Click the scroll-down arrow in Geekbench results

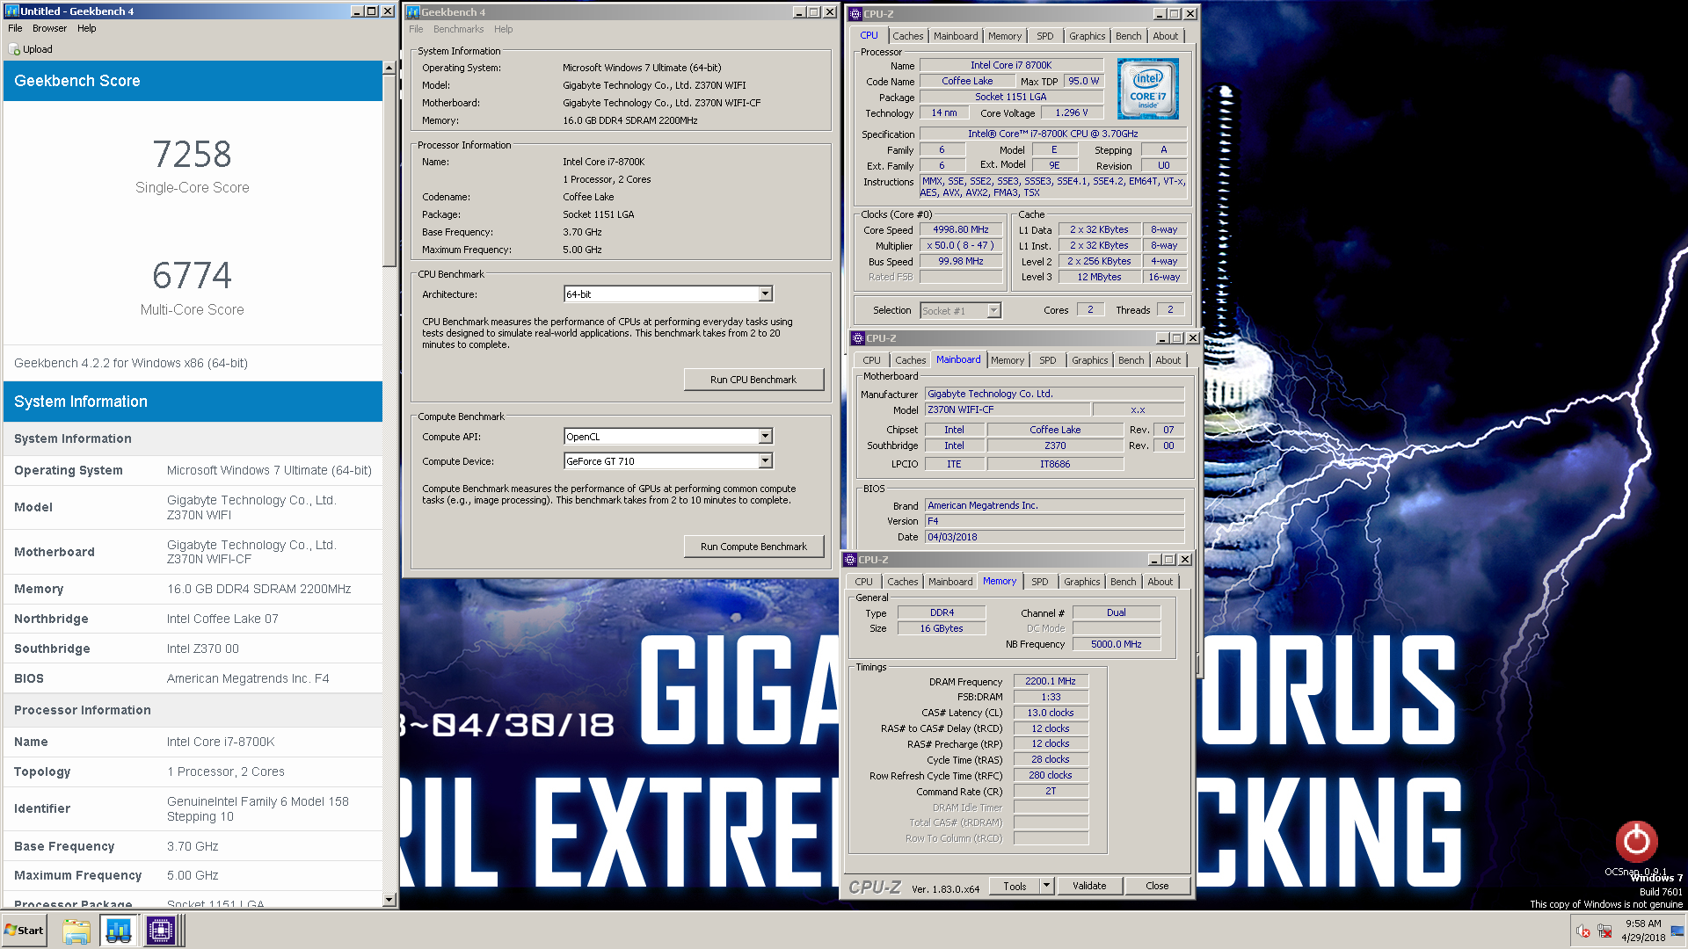pyautogui.click(x=389, y=900)
